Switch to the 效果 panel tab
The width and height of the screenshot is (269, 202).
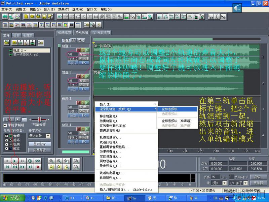16,36
